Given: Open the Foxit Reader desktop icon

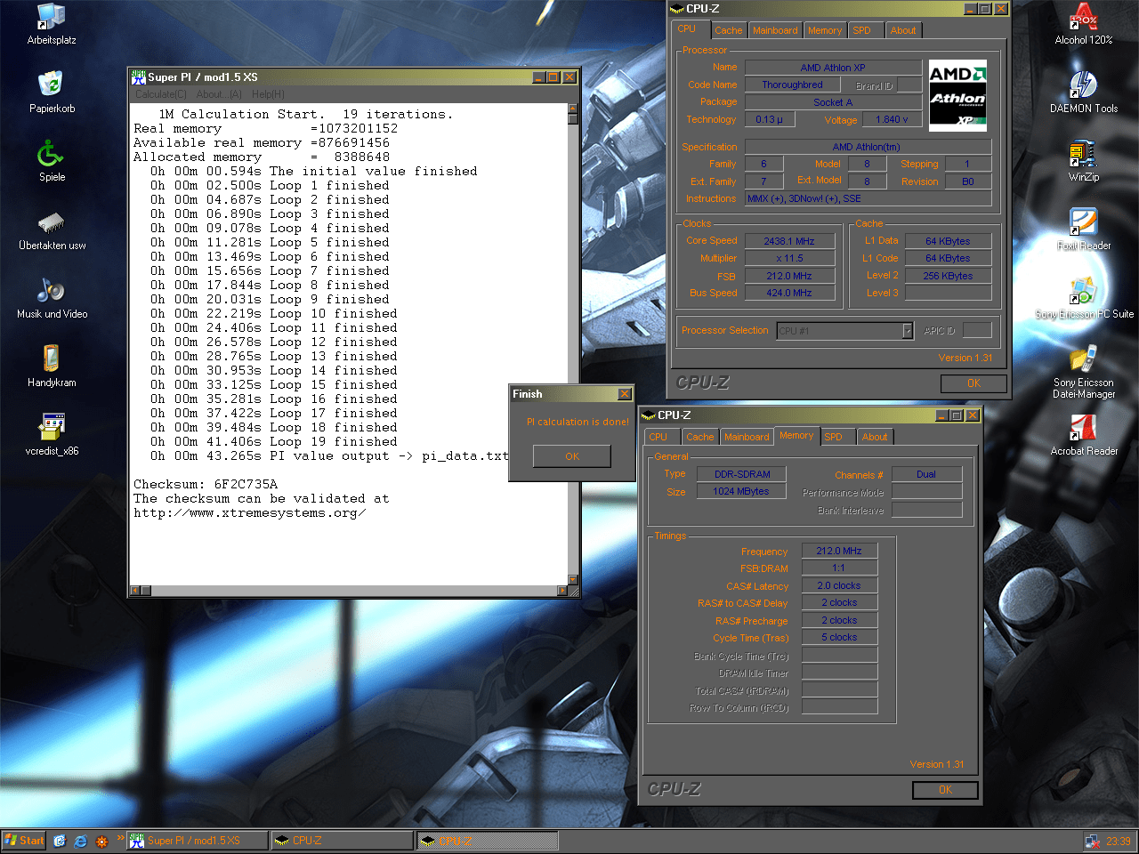Looking at the screenshot, I should coord(1083,222).
